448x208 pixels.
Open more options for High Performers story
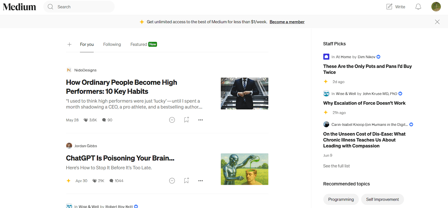click(x=200, y=120)
